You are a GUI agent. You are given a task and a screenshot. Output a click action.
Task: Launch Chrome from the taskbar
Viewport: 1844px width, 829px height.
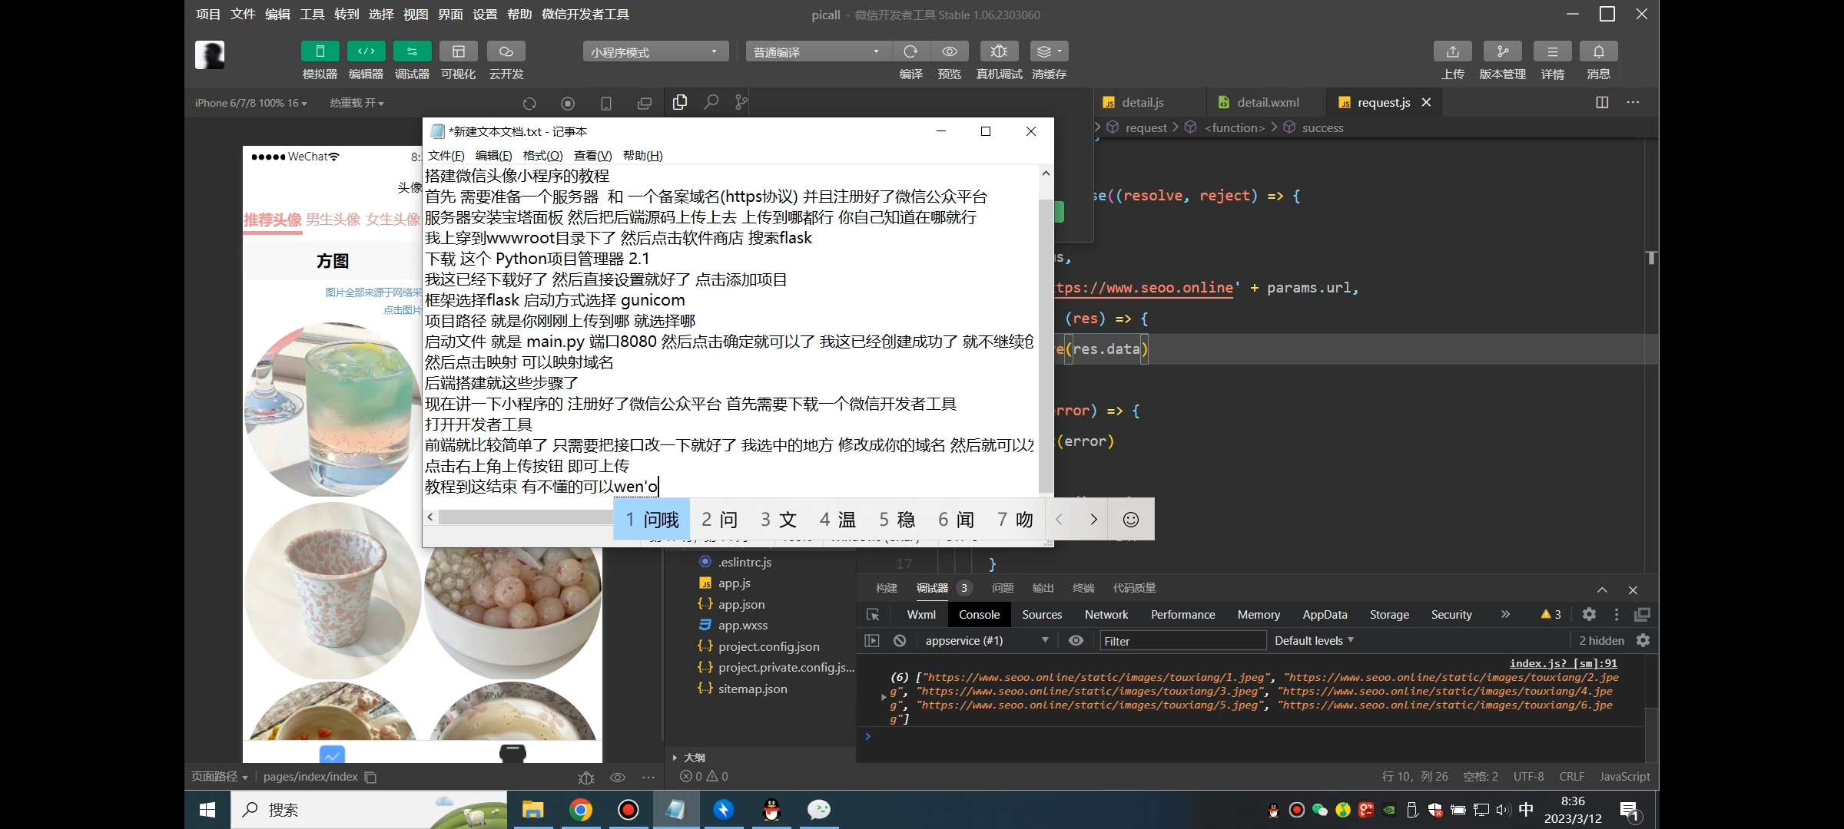pos(580,810)
